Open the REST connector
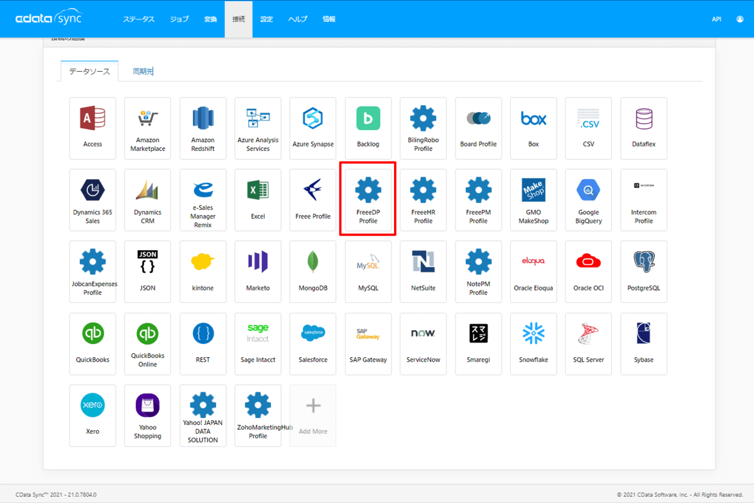The width and height of the screenshot is (754, 503). (x=203, y=344)
